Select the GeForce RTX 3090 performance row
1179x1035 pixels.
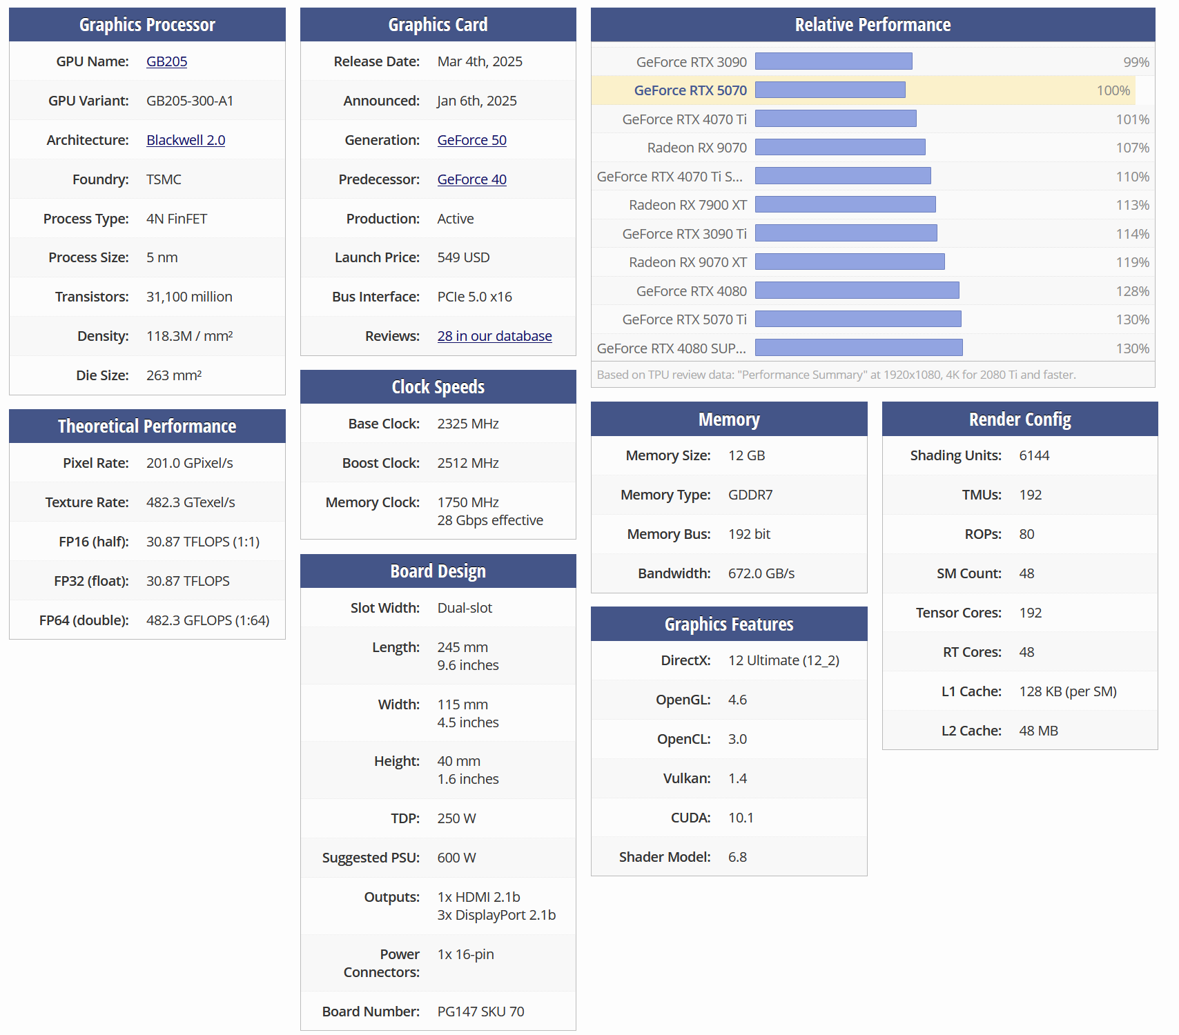tap(873, 61)
